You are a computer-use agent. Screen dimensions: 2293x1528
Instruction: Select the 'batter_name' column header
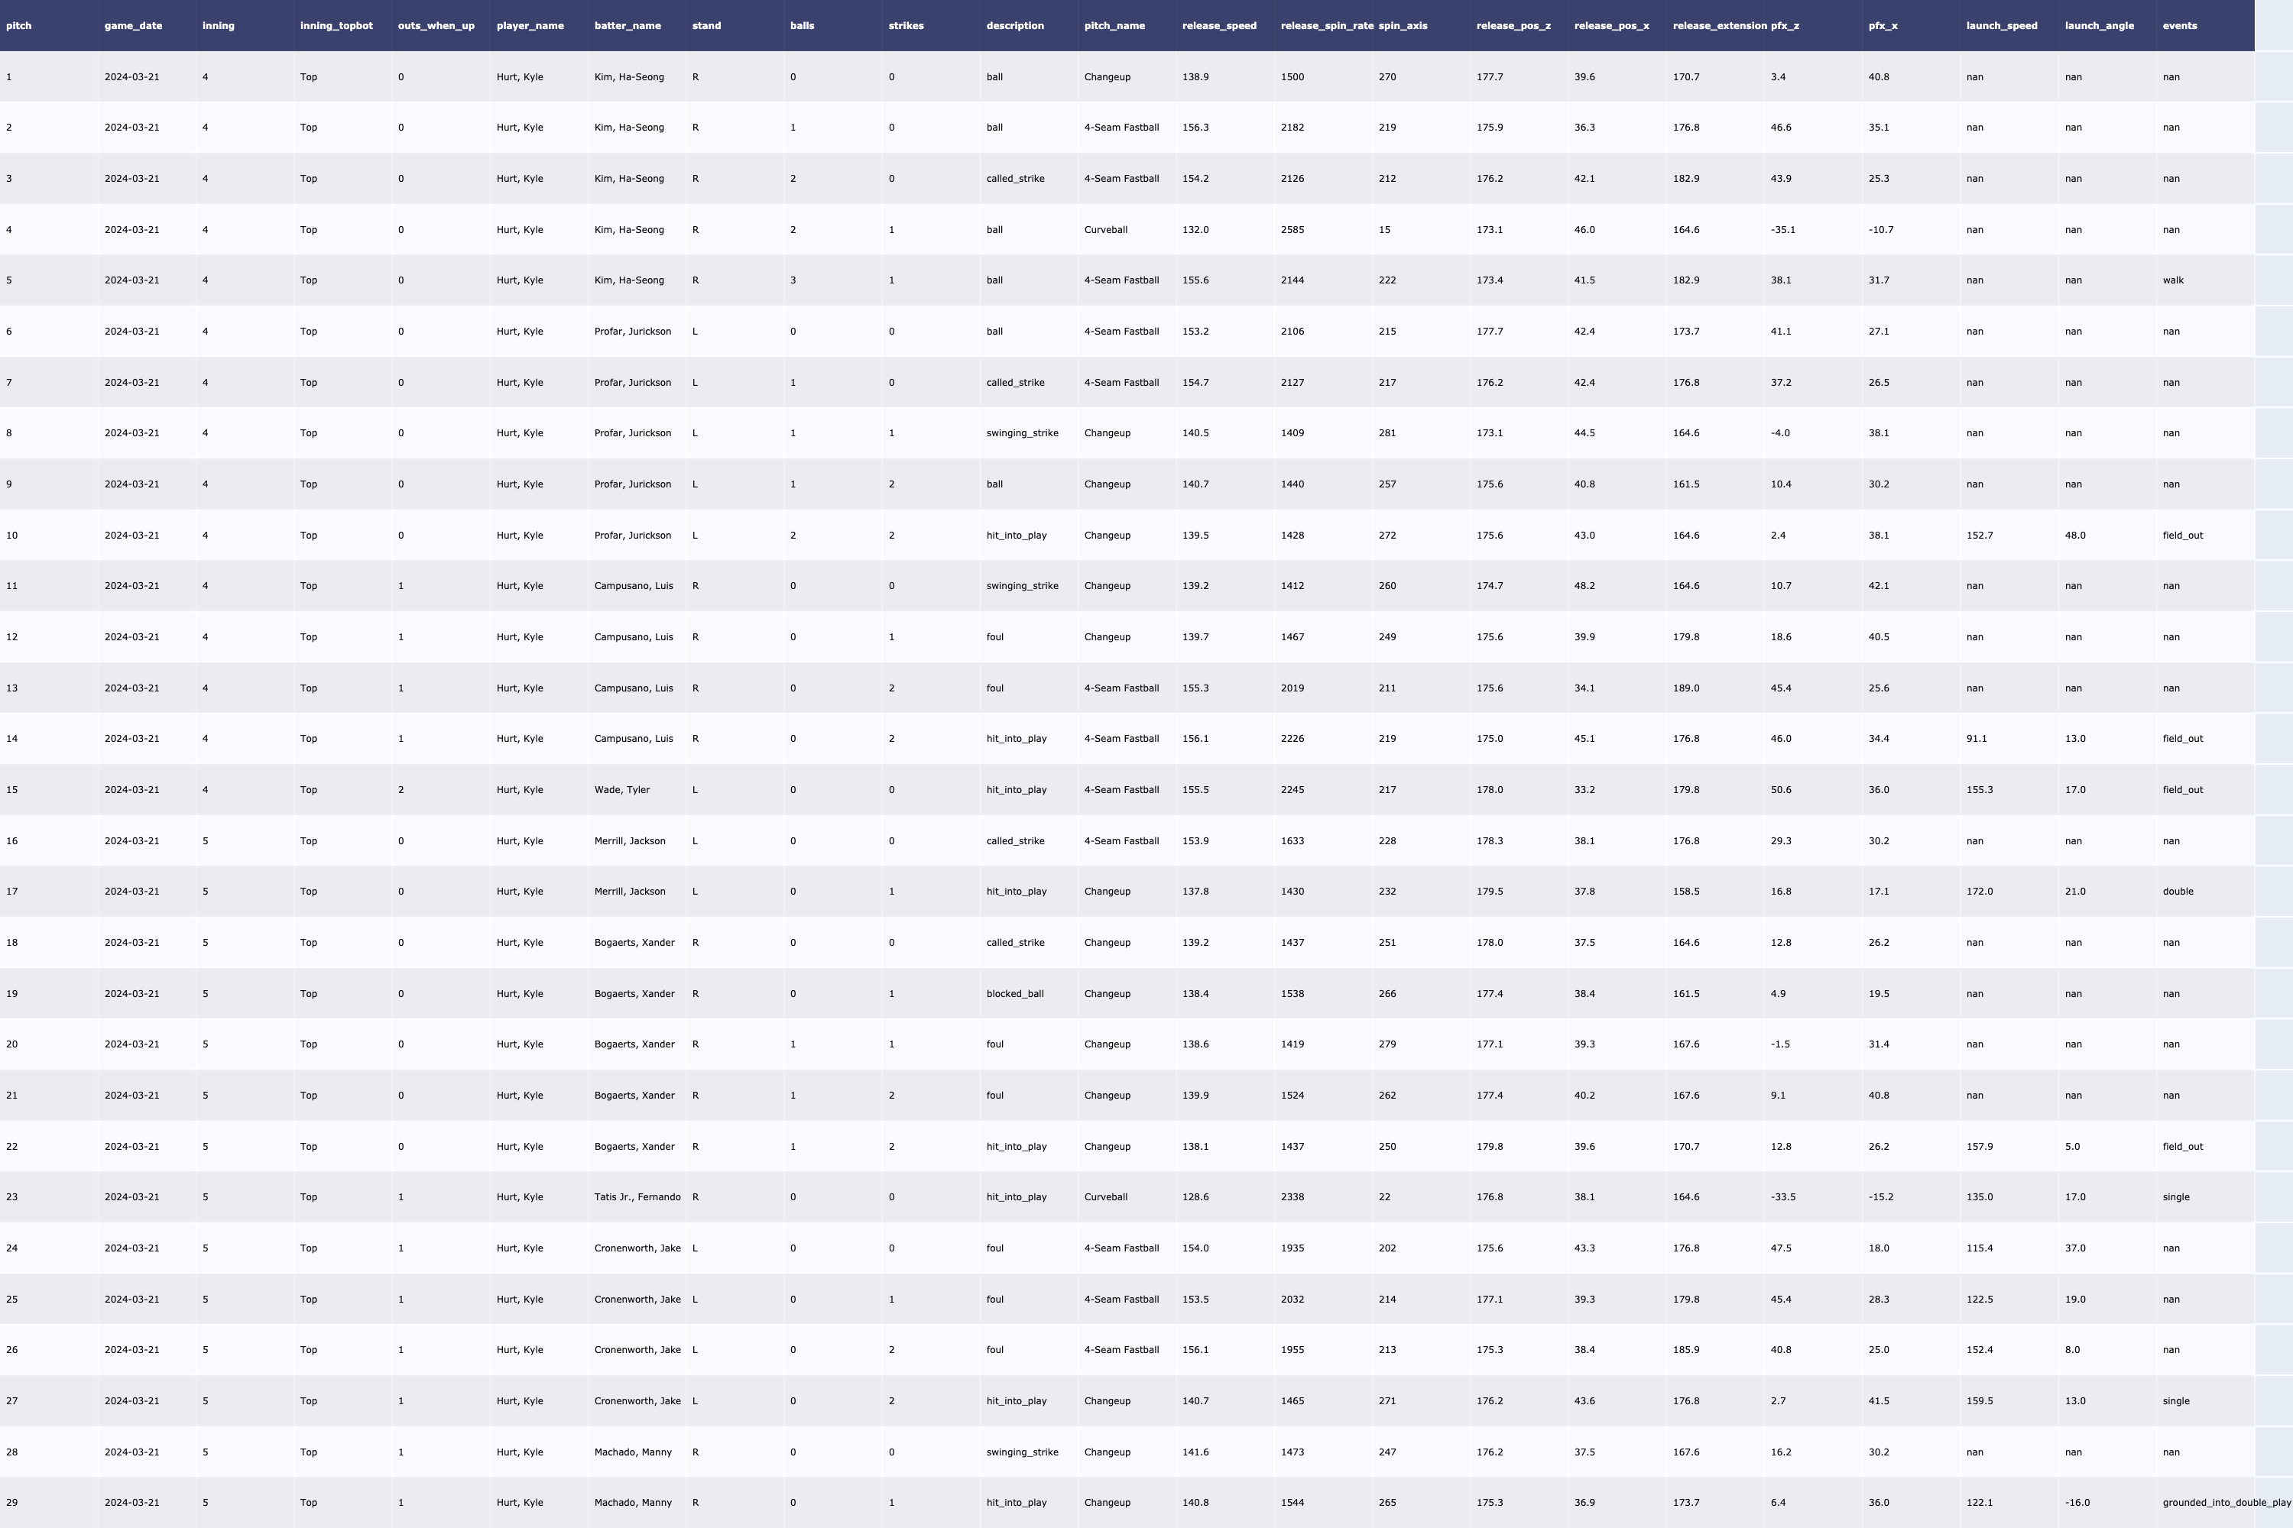(627, 25)
